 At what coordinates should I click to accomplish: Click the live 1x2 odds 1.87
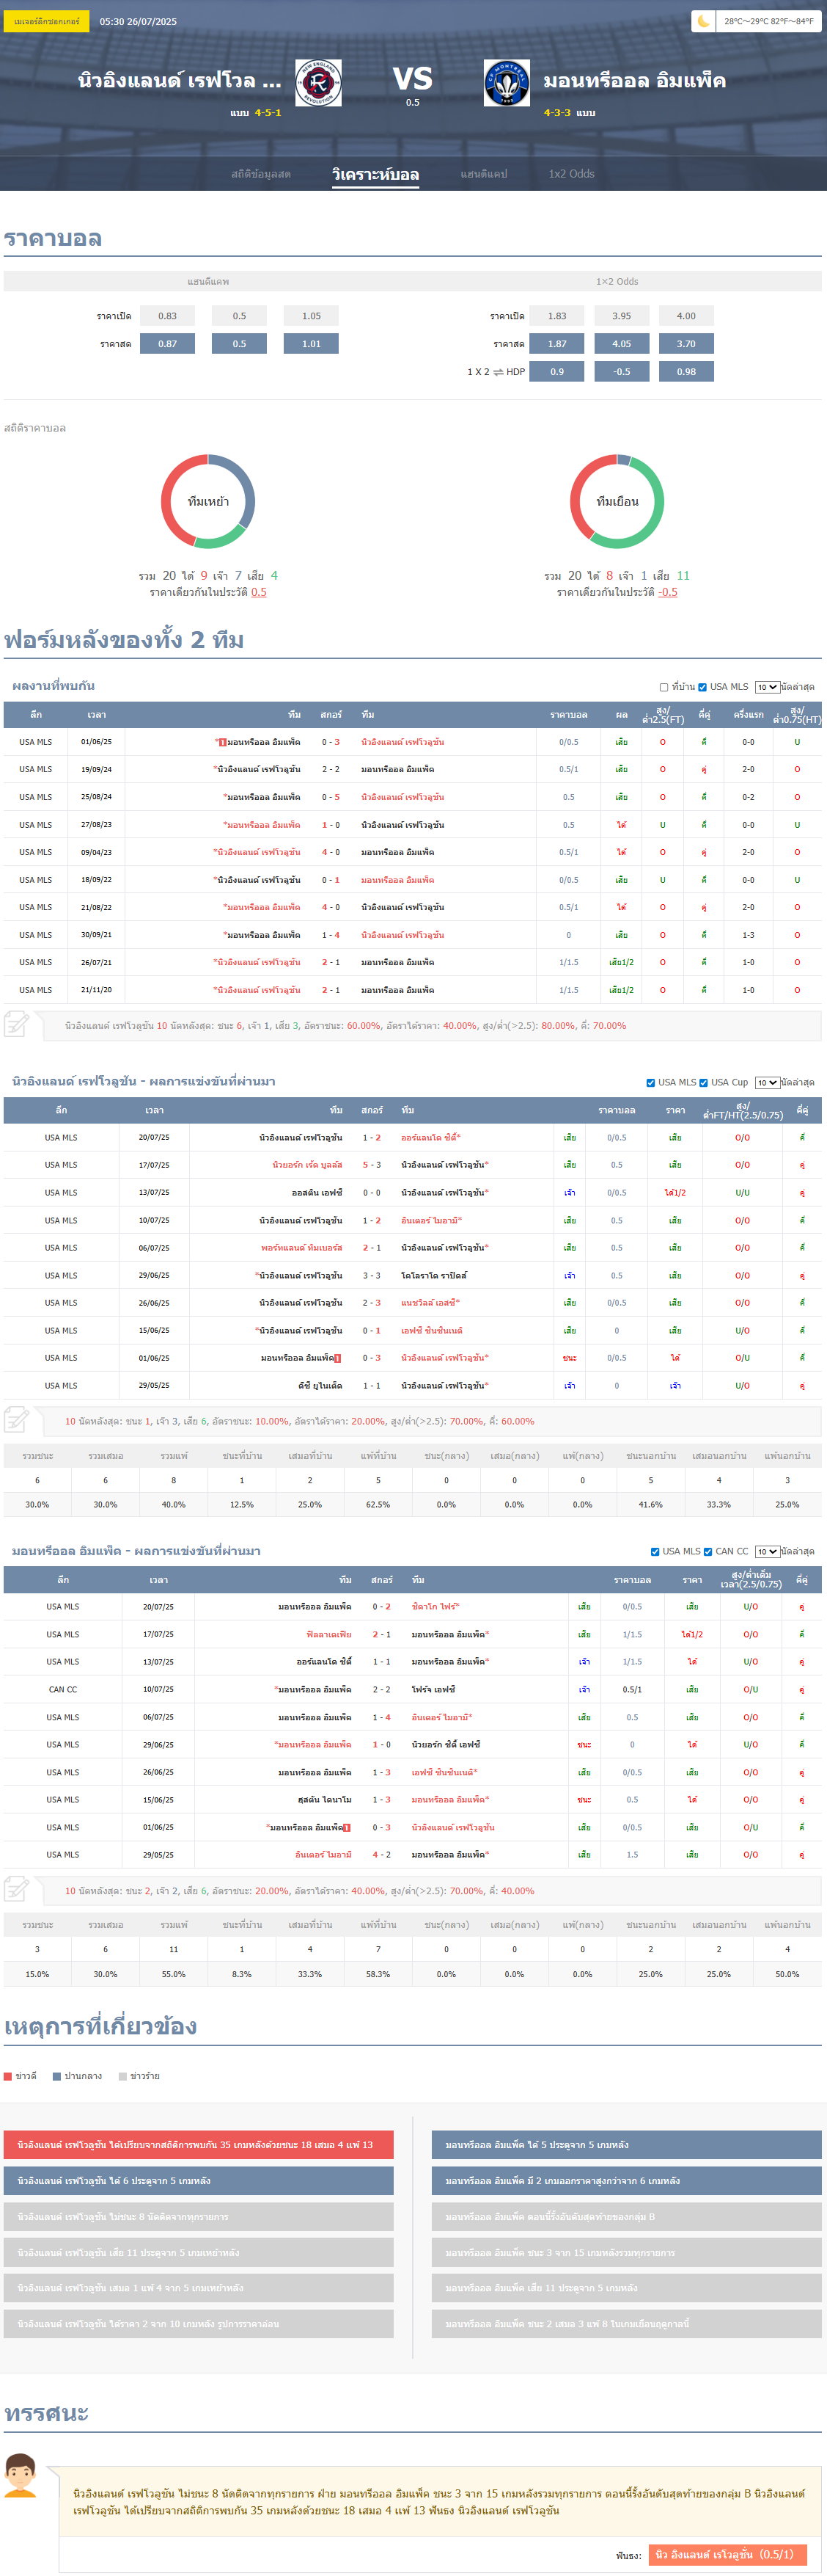tap(557, 344)
